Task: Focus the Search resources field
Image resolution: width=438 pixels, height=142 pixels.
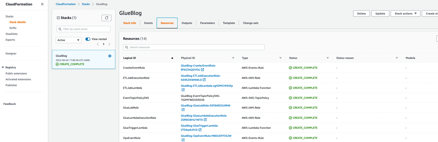Action: click(194, 47)
